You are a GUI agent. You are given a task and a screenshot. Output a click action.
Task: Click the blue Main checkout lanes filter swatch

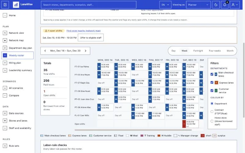point(216,74)
